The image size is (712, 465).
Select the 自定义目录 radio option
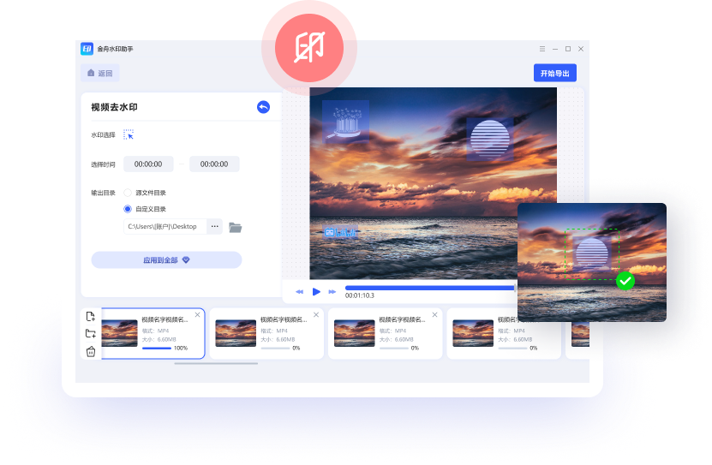[128, 209]
